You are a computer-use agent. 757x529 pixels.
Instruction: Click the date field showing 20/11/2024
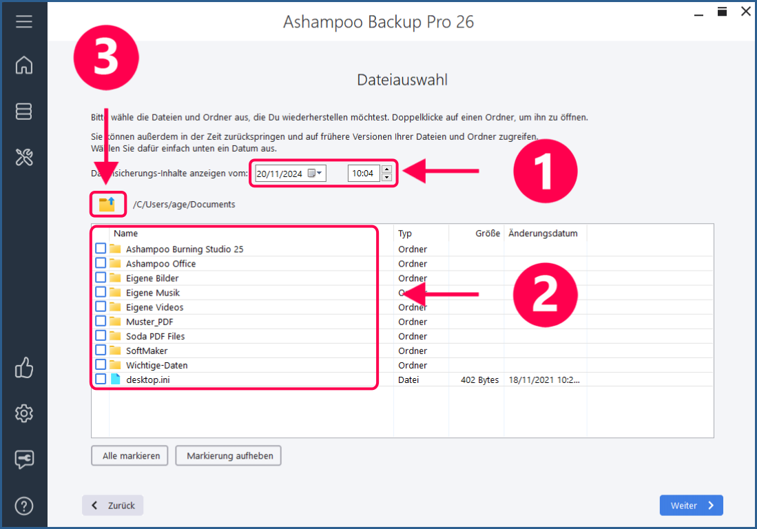coord(291,174)
